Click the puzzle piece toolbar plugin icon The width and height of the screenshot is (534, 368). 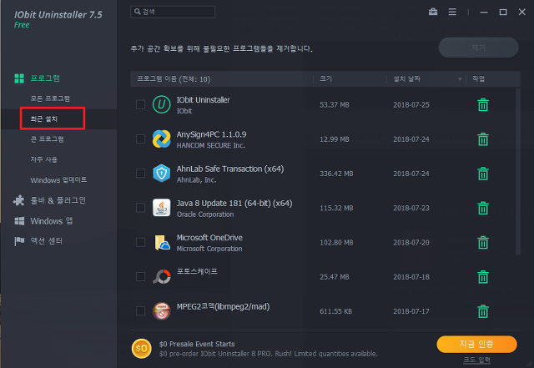tap(18, 200)
